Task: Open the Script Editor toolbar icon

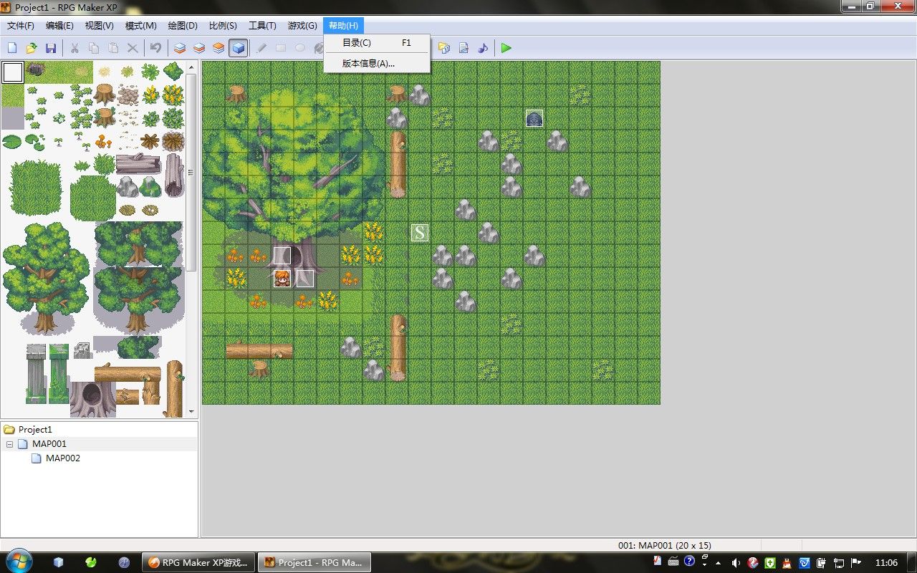Action: pyautogui.click(x=464, y=48)
